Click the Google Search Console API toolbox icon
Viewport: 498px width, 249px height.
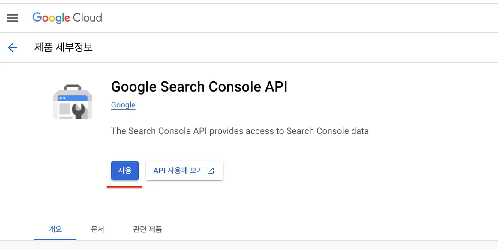[x=72, y=103]
